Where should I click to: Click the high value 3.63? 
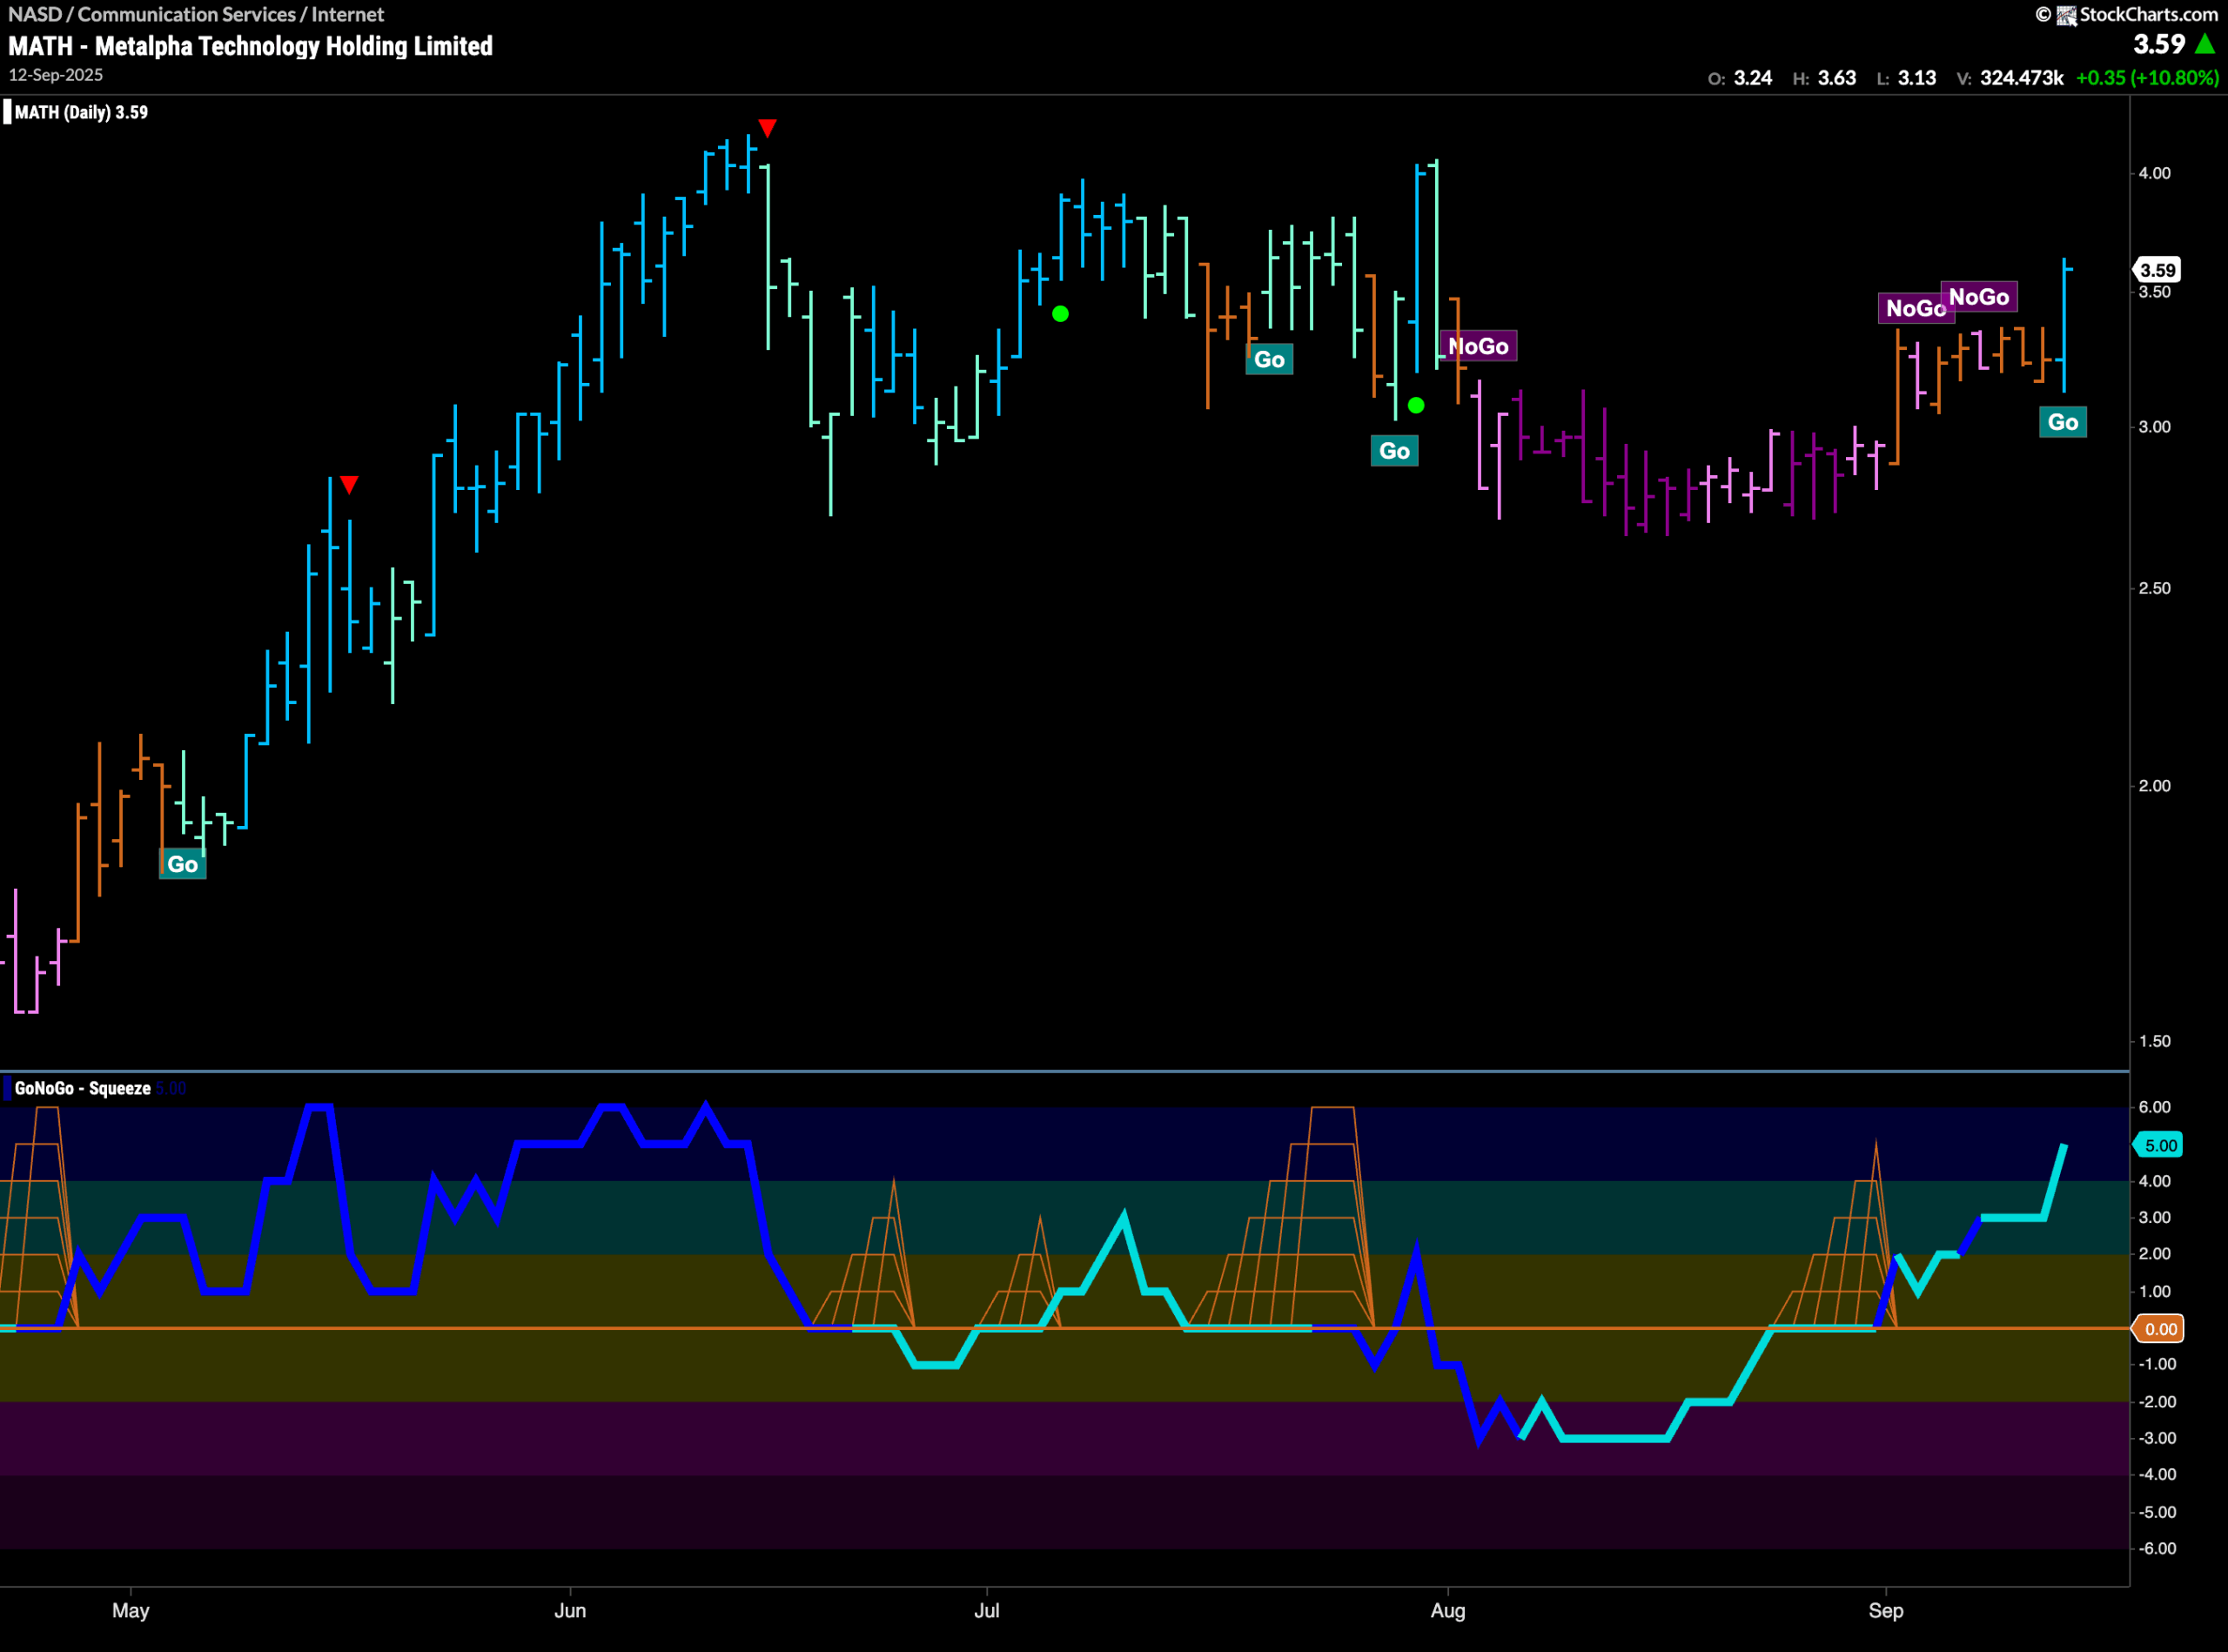pos(1837,78)
